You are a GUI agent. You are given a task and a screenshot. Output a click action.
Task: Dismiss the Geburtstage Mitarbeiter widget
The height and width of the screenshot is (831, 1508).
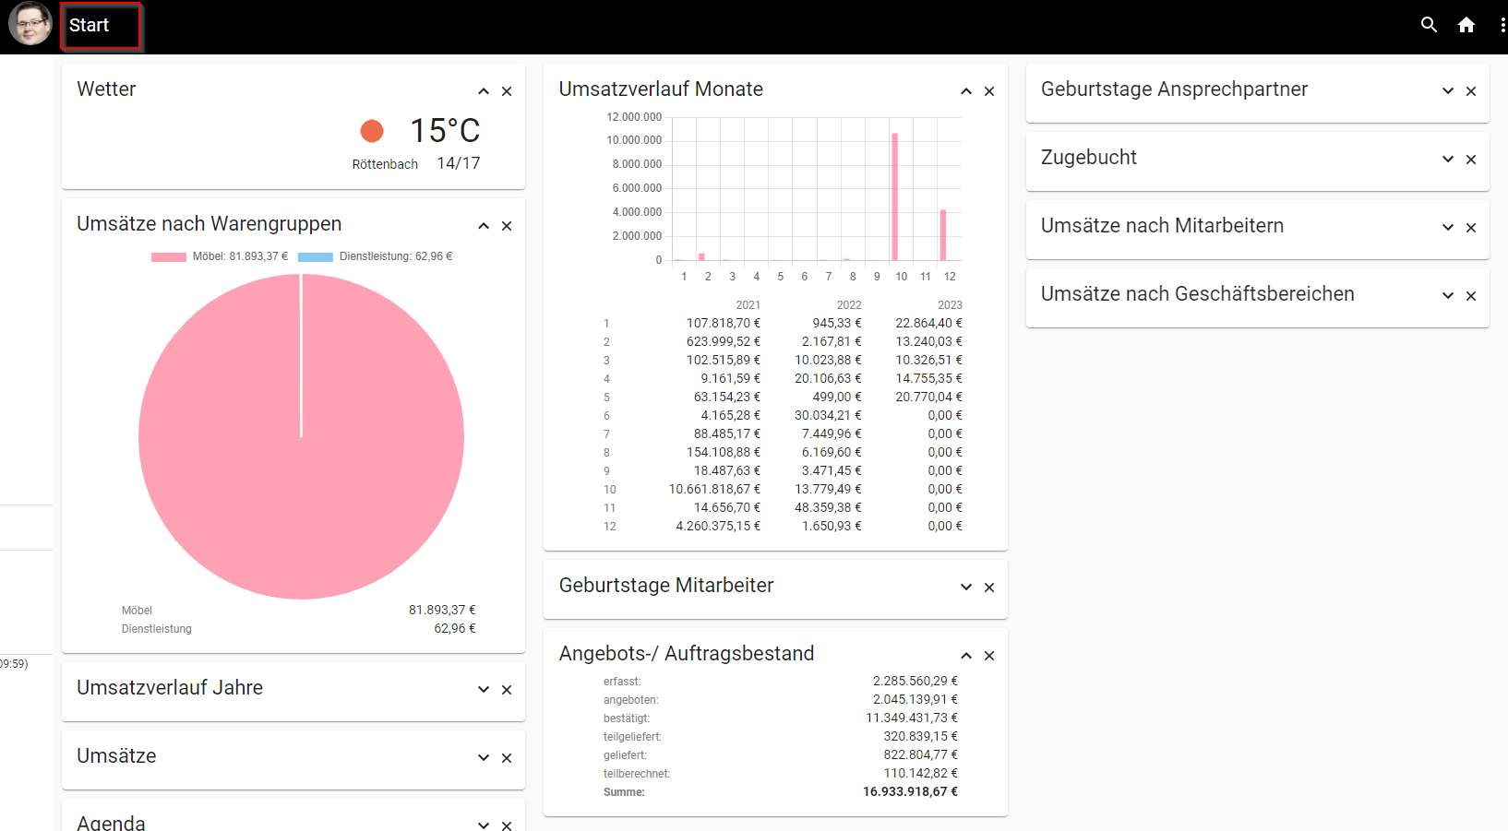click(989, 588)
